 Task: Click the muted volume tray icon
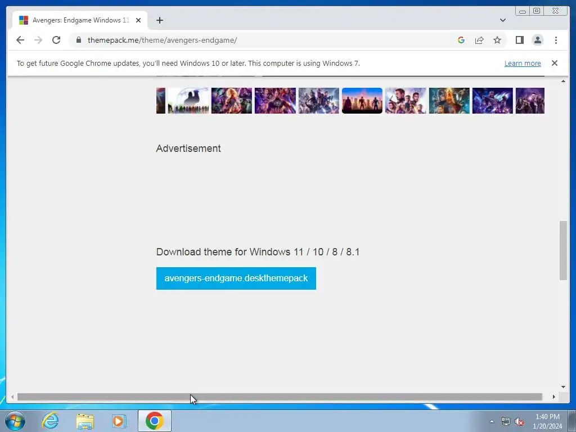pos(519,421)
